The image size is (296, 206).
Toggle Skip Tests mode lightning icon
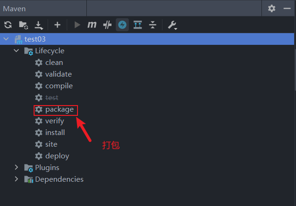(122, 25)
